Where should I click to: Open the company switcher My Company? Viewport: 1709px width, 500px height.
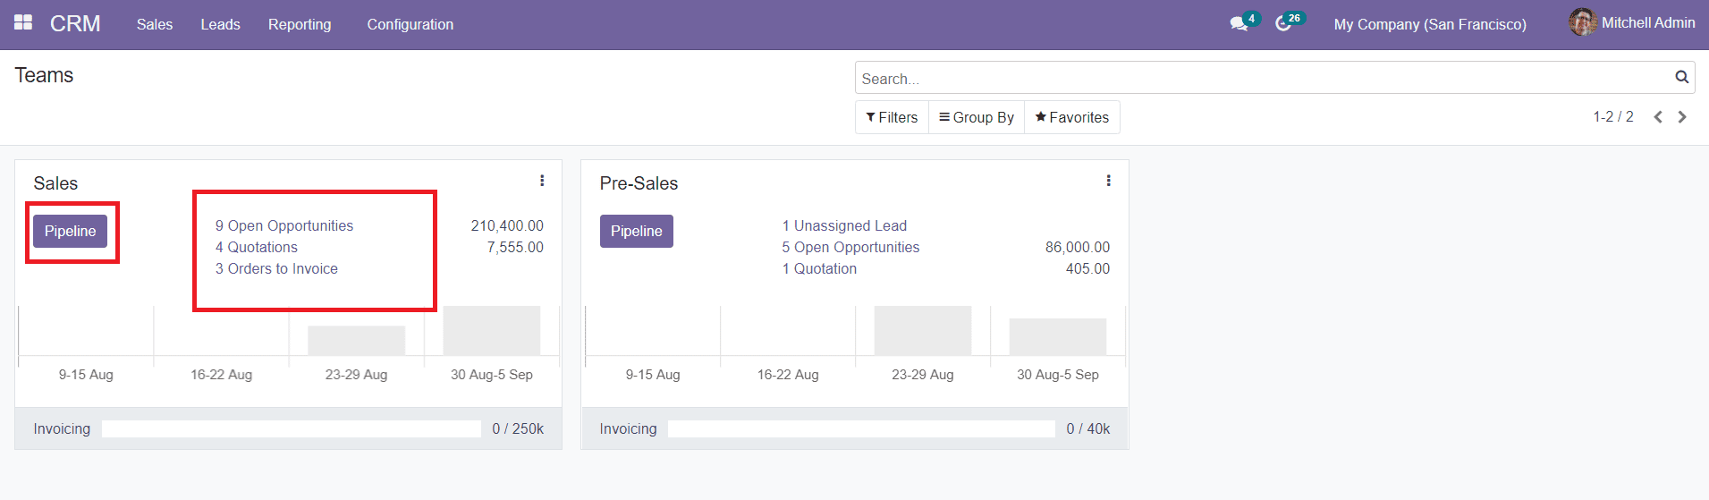click(x=1429, y=24)
